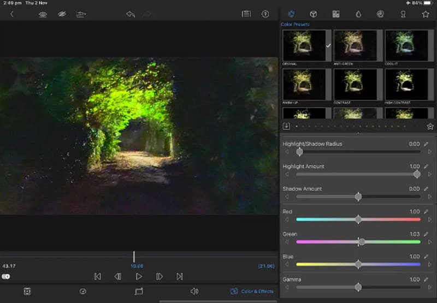Toggle the loop switch left of playback controls
Viewport: 437px width, 303px height.
[6, 277]
